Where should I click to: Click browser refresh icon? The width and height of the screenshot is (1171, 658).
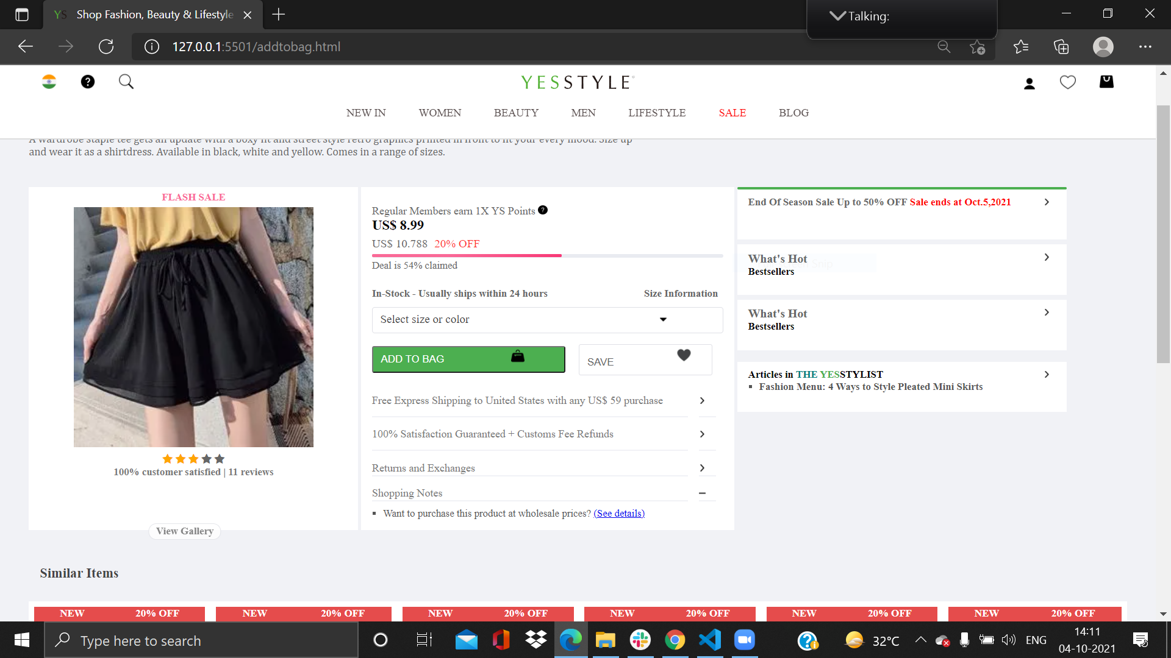106,46
